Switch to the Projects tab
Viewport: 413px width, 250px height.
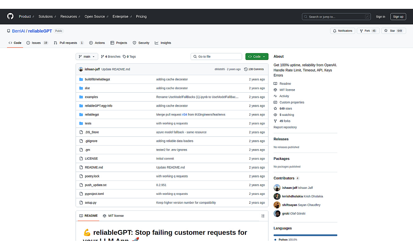click(119, 43)
